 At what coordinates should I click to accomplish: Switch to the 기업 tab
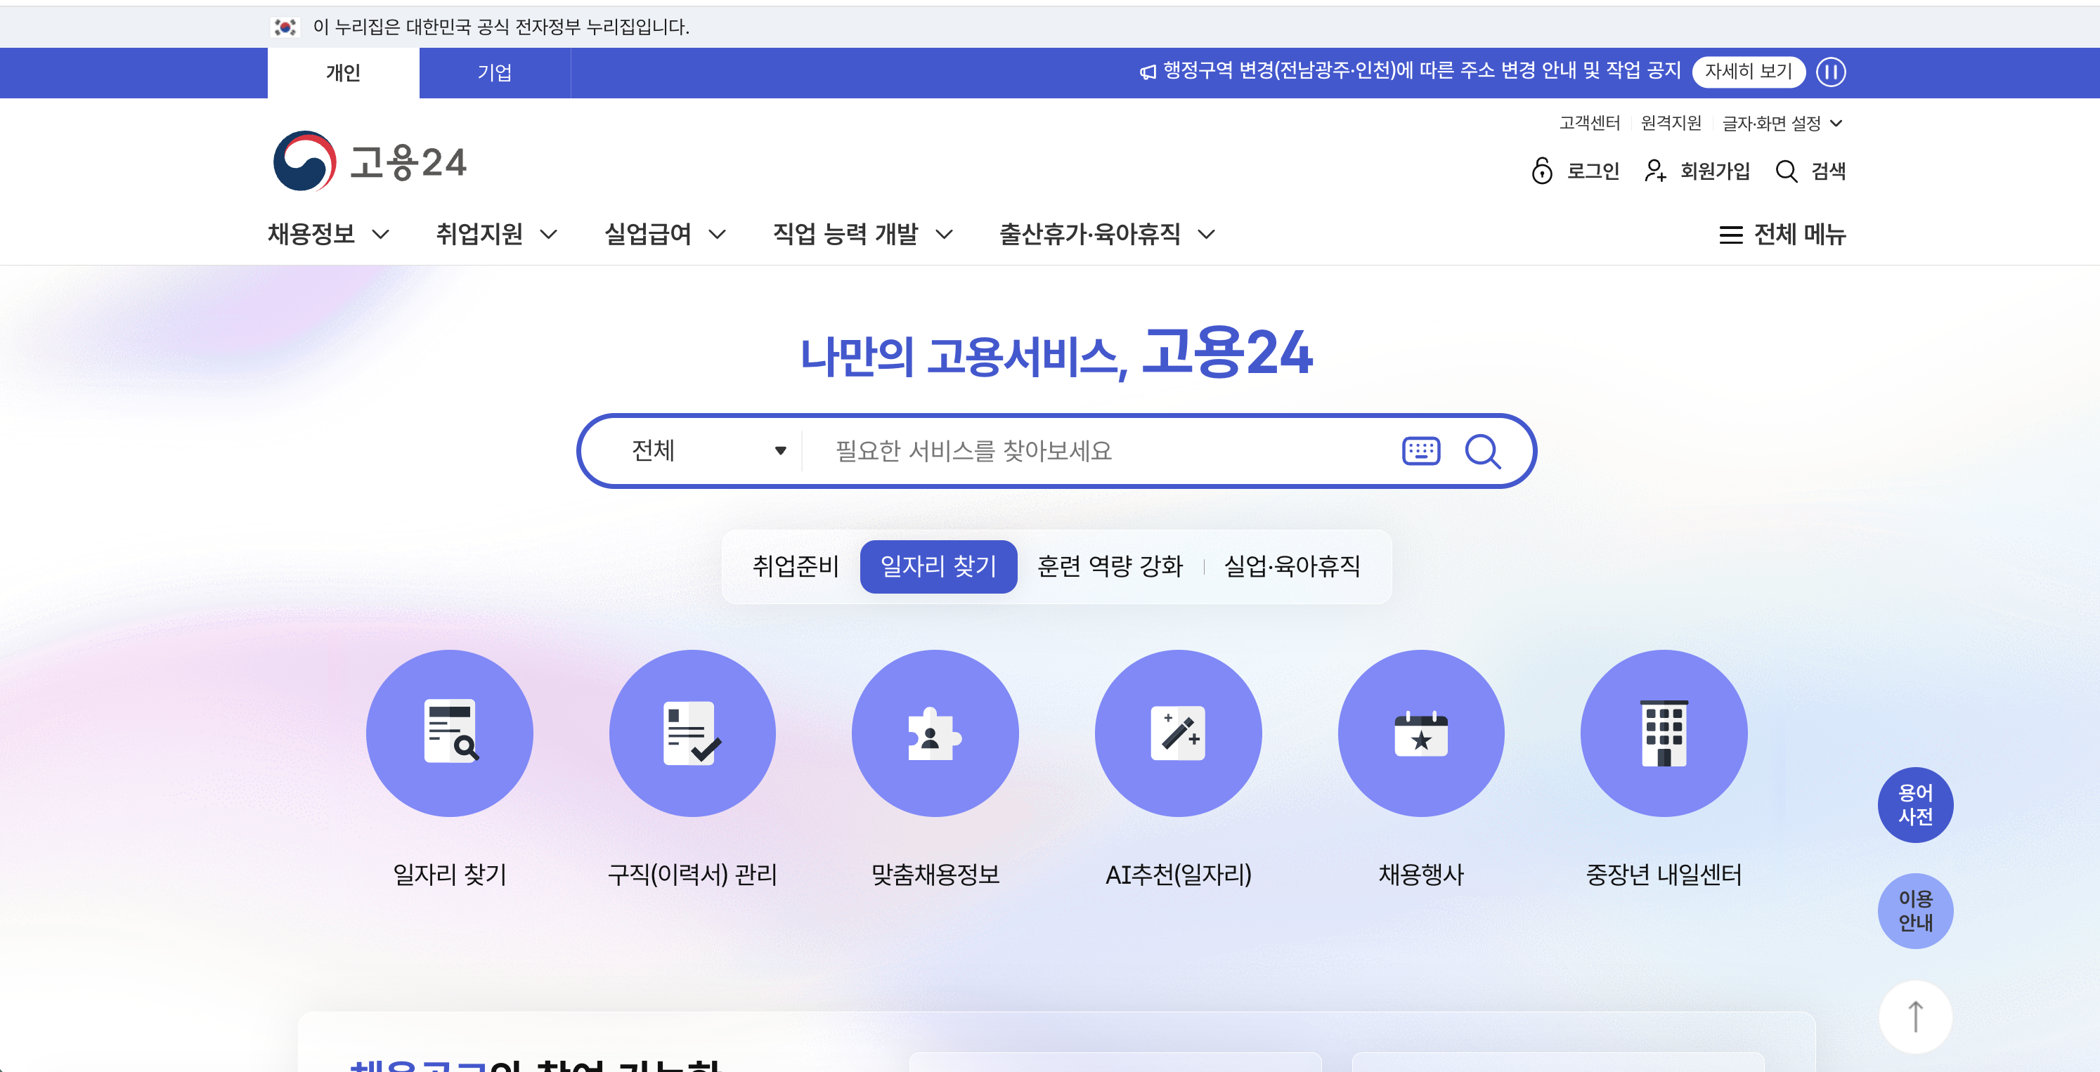tap(495, 72)
